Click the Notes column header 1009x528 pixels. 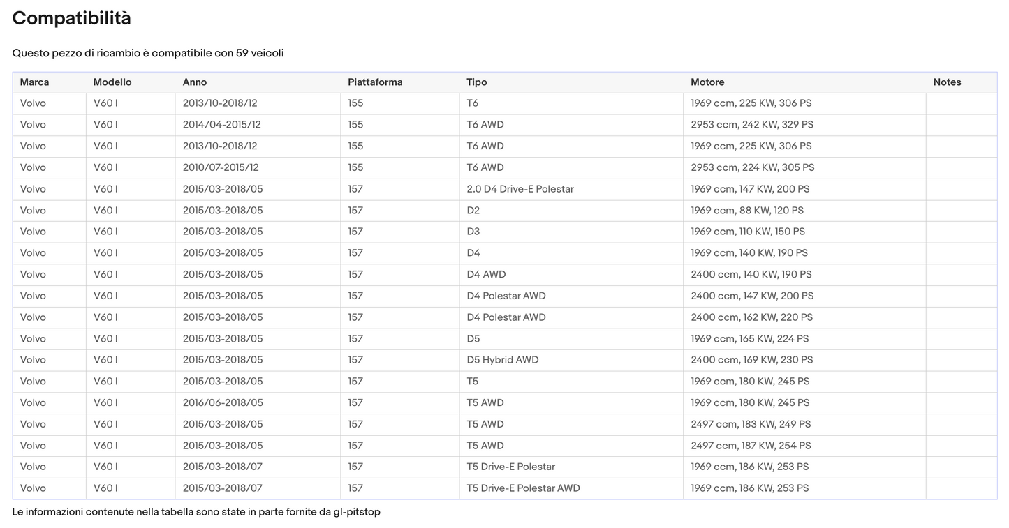[x=947, y=82]
